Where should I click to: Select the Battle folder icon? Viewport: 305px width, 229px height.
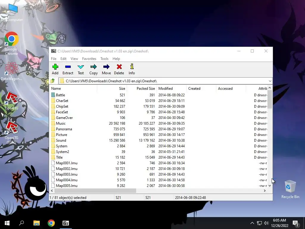pyautogui.click(x=53, y=95)
